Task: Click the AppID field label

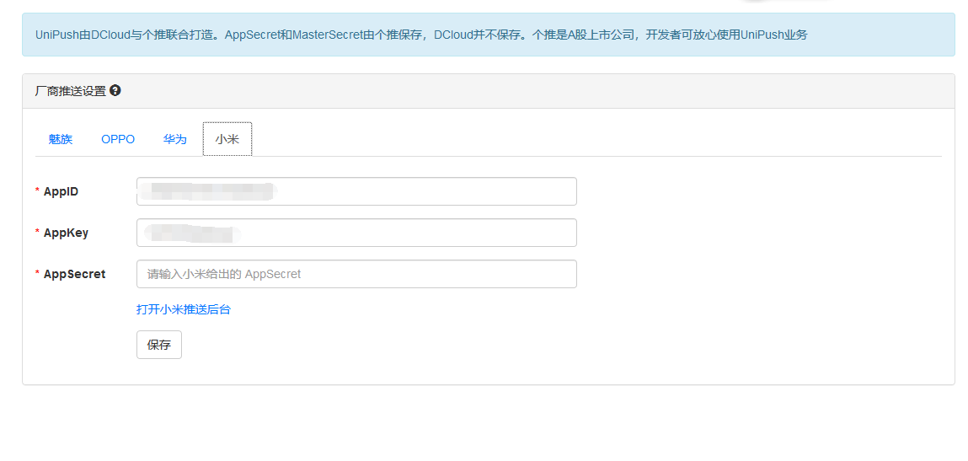Action: click(x=61, y=191)
